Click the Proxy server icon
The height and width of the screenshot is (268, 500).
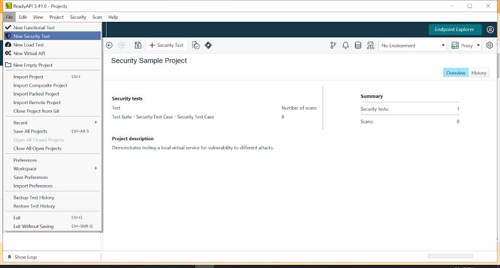click(x=455, y=45)
